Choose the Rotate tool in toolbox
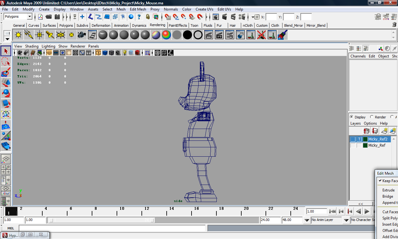The image size is (398, 239). coord(6,93)
